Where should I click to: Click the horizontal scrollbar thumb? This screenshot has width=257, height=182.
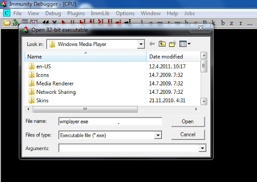click(x=85, y=109)
